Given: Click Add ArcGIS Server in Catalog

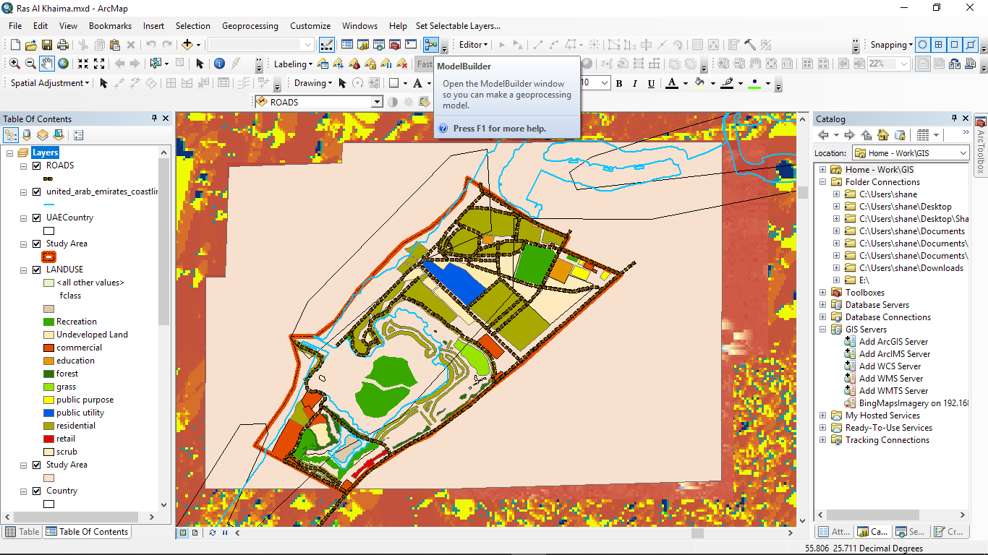Looking at the screenshot, I should (887, 342).
